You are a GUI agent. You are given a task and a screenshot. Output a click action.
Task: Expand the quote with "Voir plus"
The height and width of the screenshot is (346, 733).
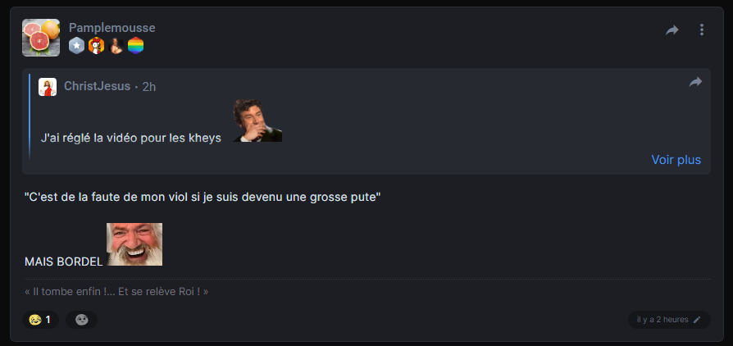(x=676, y=160)
